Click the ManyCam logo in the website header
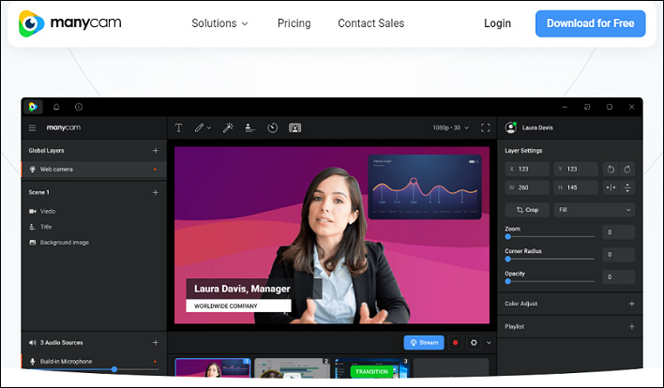 click(x=70, y=23)
